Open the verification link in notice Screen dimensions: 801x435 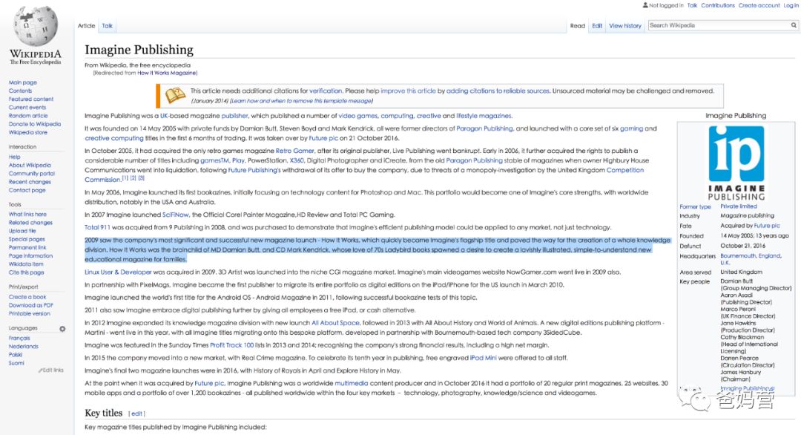[x=326, y=91]
